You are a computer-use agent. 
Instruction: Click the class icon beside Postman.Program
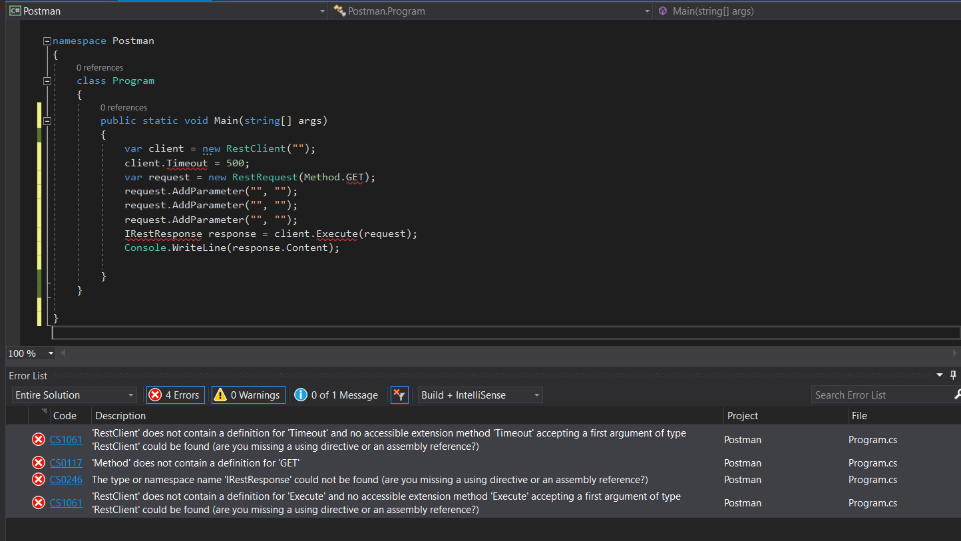(x=339, y=11)
